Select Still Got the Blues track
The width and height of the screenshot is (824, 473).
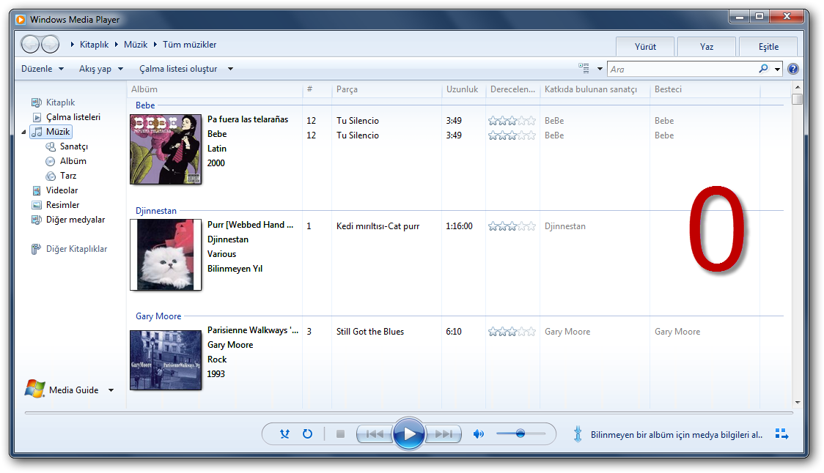pos(370,332)
